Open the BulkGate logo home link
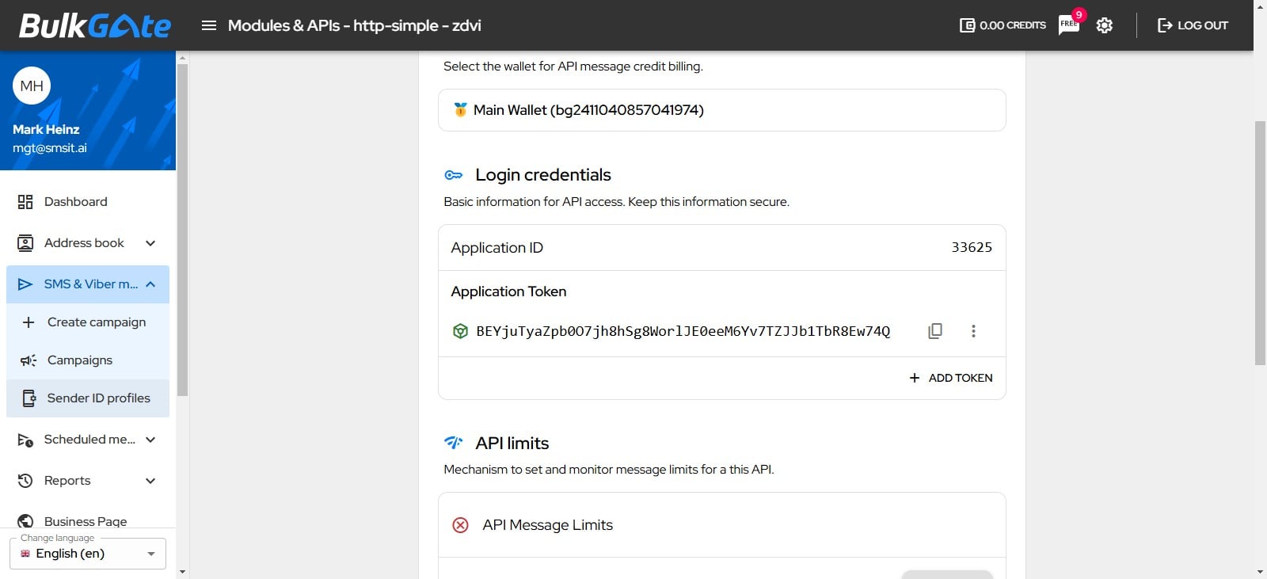This screenshot has height=579, width=1267. click(x=94, y=25)
